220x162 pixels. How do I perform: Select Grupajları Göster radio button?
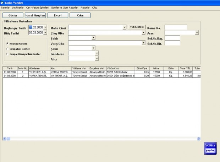click(x=7, y=49)
